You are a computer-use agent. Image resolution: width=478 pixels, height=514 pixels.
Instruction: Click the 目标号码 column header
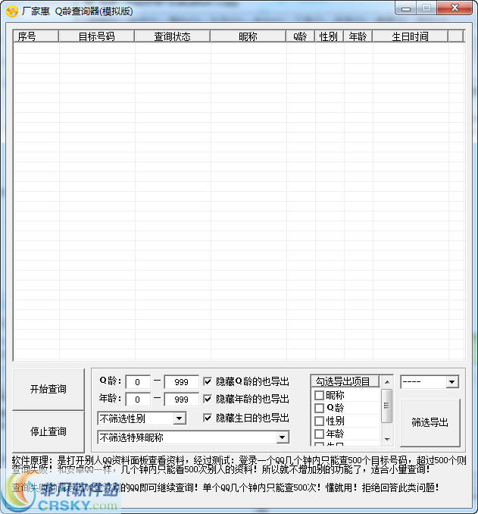coord(97,36)
